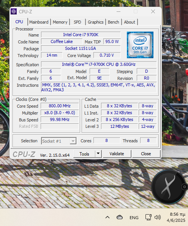Viewport: 188px width, 226px height.
Task: Open the Graphics tab
Action: (95, 22)
